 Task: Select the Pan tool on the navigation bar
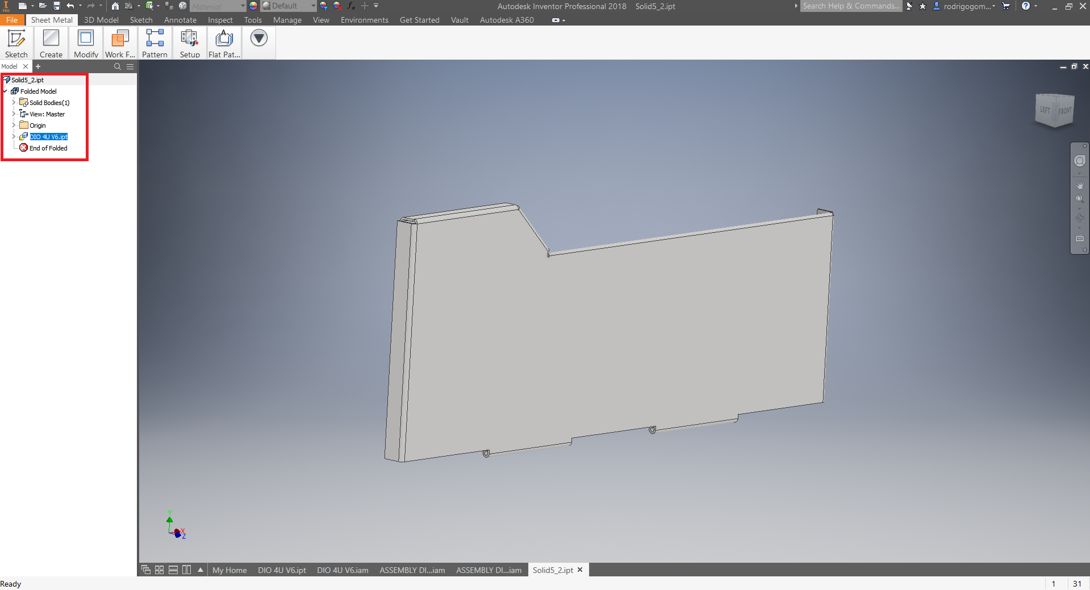pos(1079,185)
